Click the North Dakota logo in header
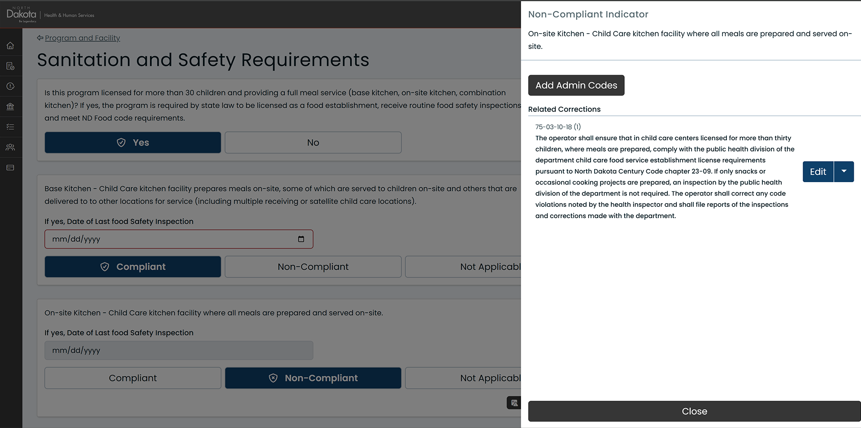Image resolution: width=861 pixels, height=428 pixels. pyautogui.click(x=21, y=14)
